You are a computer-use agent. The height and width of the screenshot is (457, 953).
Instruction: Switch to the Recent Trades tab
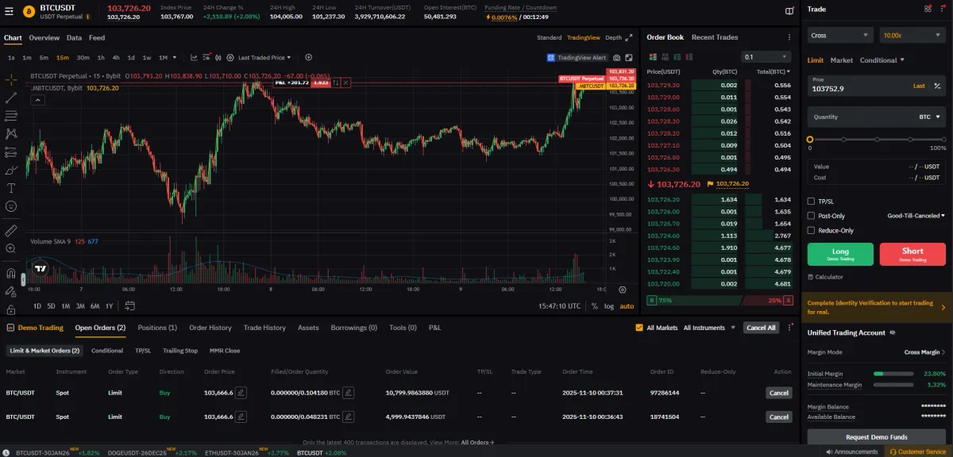coord(715,37)
